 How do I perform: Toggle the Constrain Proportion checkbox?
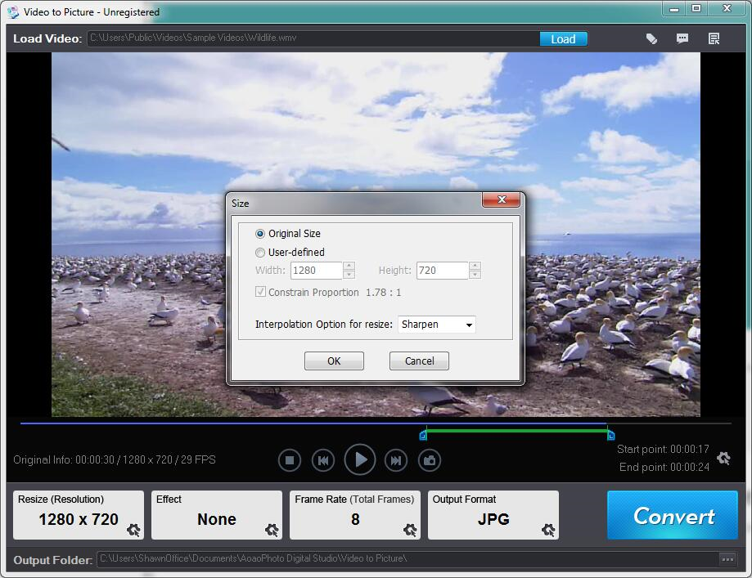click(x=260, y=292)
